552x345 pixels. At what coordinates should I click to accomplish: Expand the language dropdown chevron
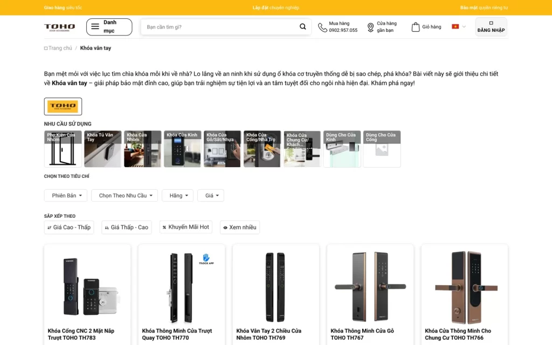coord(464,27)
